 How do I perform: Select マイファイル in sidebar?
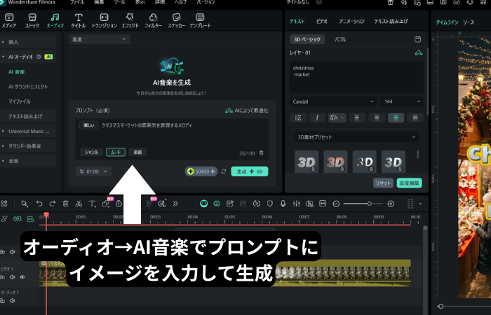pos(20,101)
